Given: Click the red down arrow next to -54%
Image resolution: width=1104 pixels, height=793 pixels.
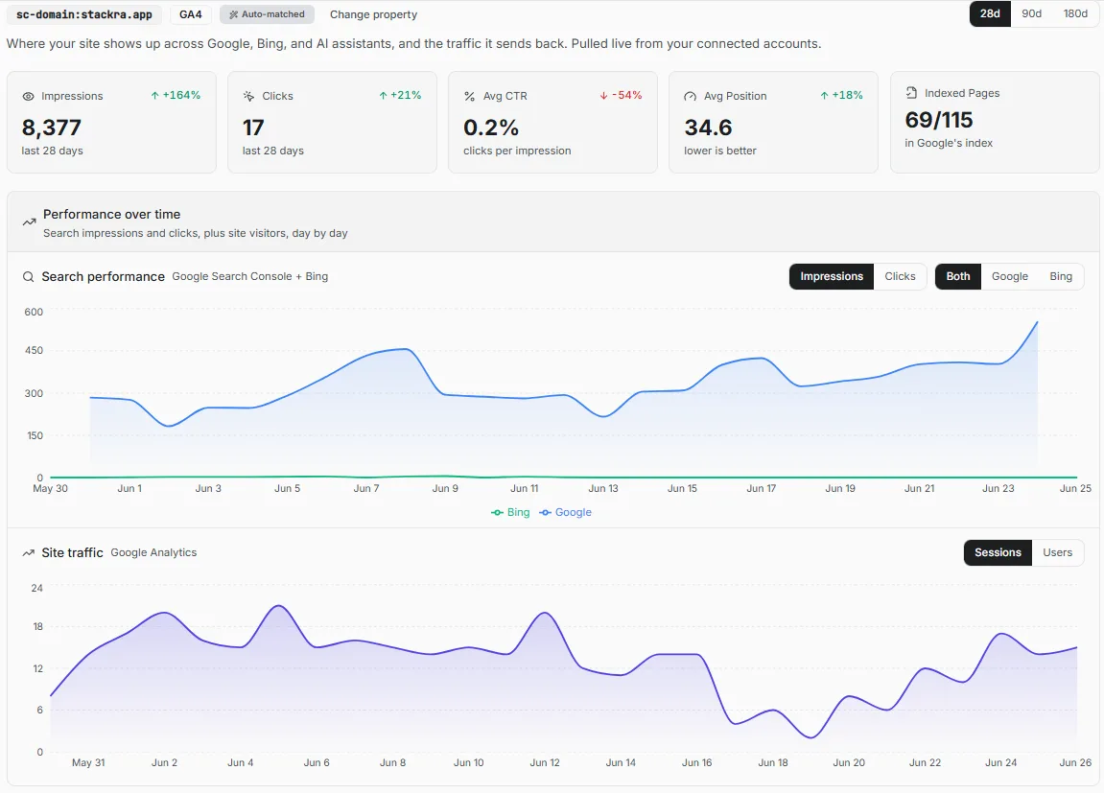Looking at the screenshot, I should (x=603, y=95).
